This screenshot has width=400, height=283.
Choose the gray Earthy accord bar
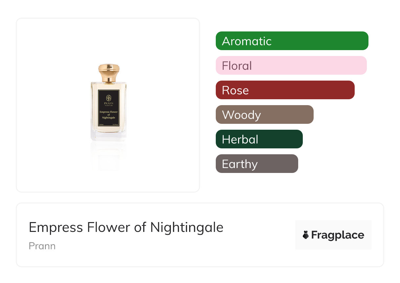click(257, 164)
